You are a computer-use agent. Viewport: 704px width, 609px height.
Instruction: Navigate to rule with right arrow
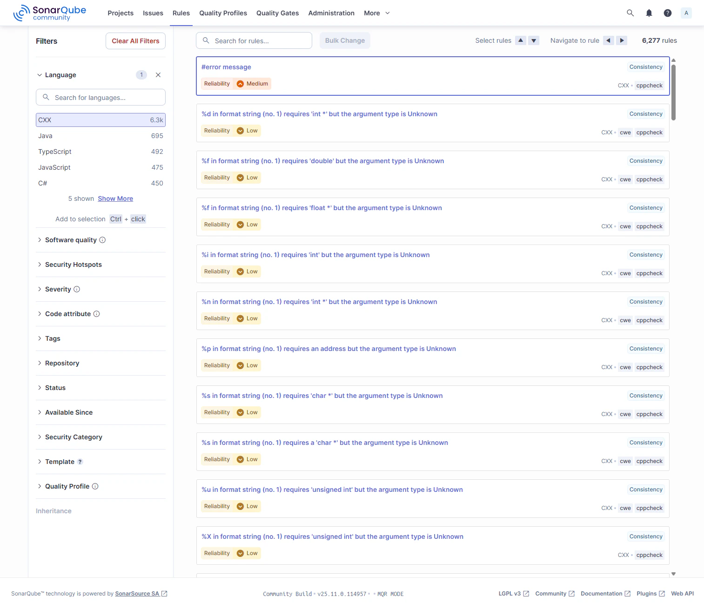pos(622,40)
